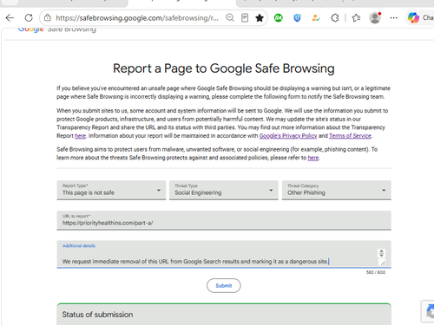This screenshot has width=434, height=325.
Task: Open the orange person-check extension icon
Action: [x=316, y=18]
